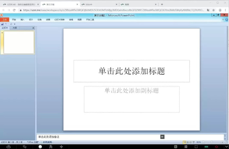Open the red 文件 (File) menu
Viewport: 229px width, 149px height.
[5, 20]
